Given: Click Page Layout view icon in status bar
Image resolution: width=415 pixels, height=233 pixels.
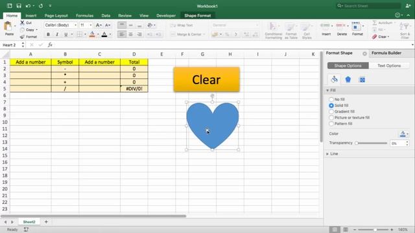Looking at the screenshot, I should pyautogui.click(x=346, y=230).
